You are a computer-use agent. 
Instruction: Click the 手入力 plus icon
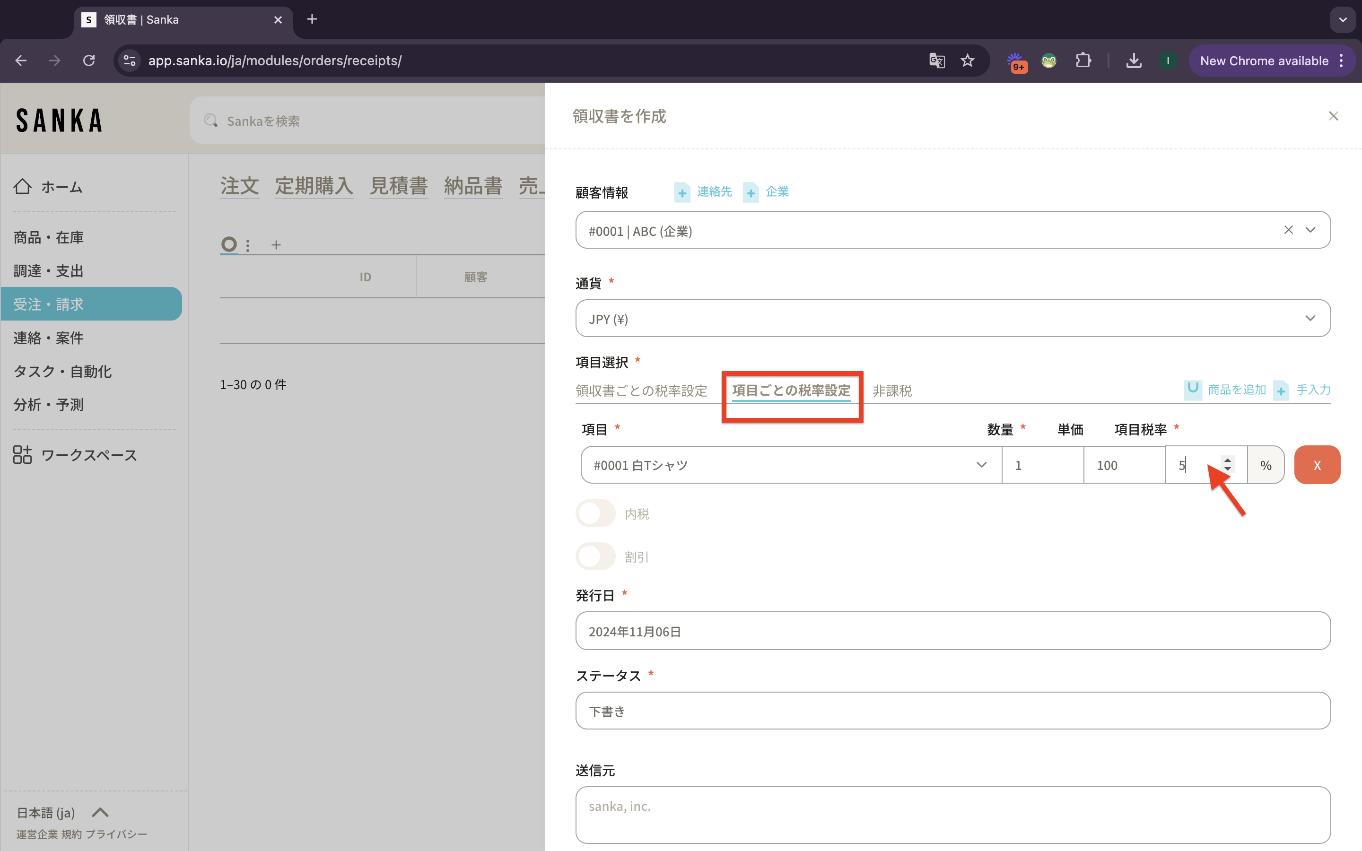[x=1281, y=390]
